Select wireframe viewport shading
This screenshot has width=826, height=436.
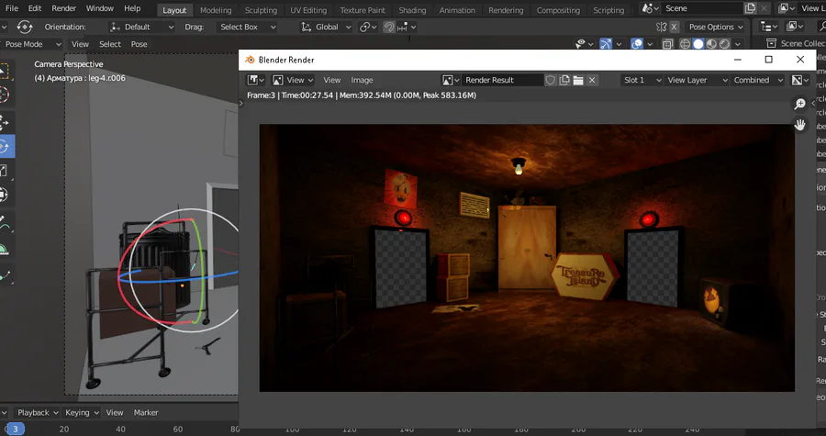point(685,44)
